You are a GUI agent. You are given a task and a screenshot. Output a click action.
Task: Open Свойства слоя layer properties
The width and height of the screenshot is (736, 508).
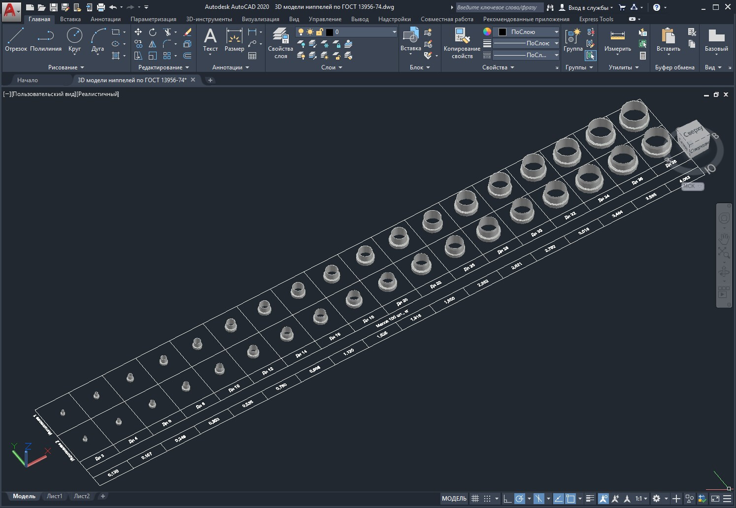280,43
